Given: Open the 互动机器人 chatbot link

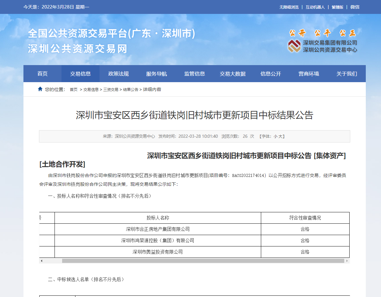Looking at the screenshot, I should (x=315, y=7).
